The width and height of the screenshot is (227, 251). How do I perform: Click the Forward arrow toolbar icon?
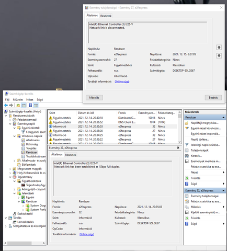pos(11,105)
